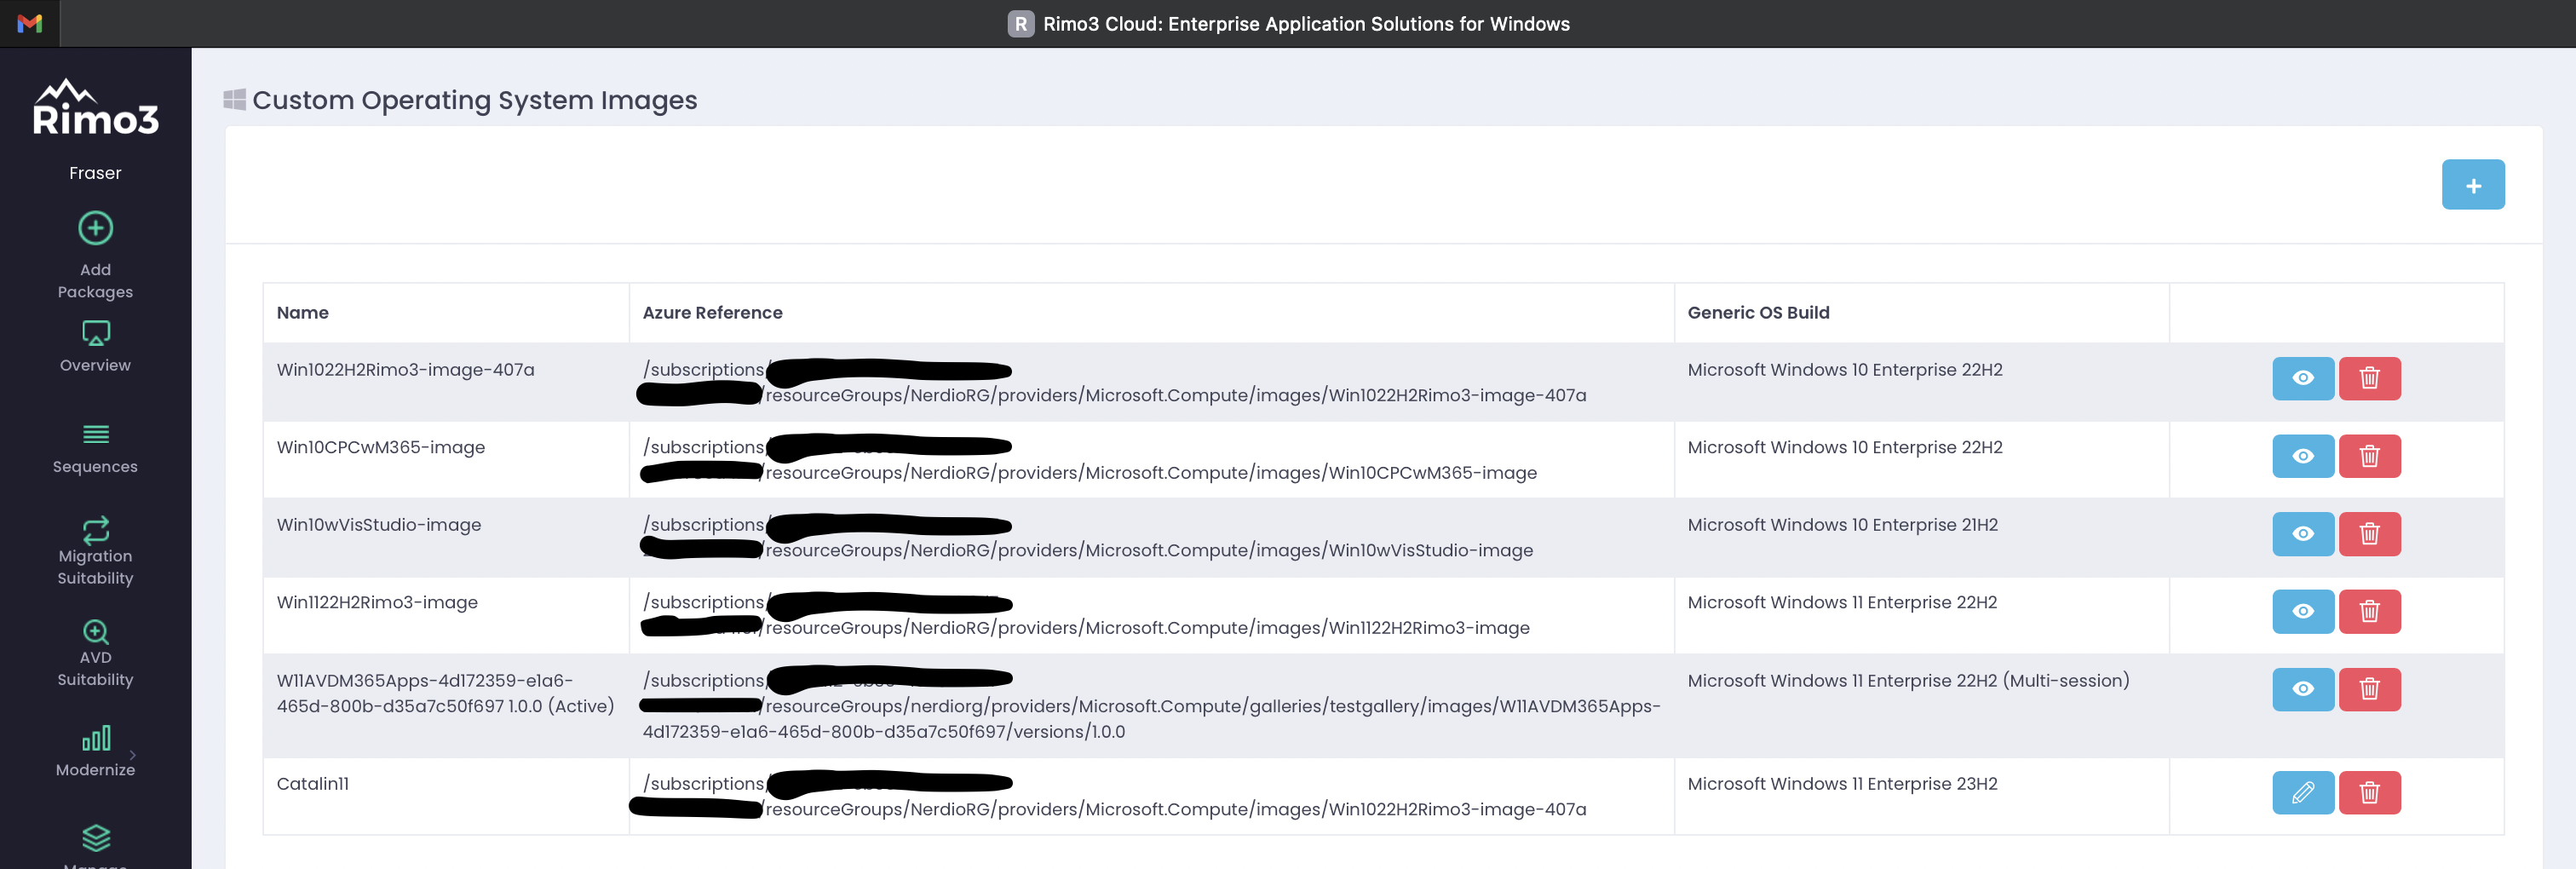Add a new custom OS image
This screenshot has width=2576, height=869.
point(2472,185)
